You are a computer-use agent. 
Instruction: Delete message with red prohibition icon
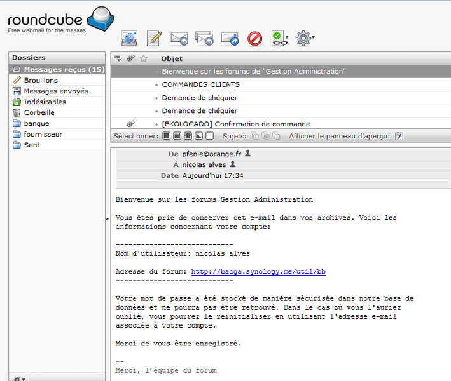(255, 39)
